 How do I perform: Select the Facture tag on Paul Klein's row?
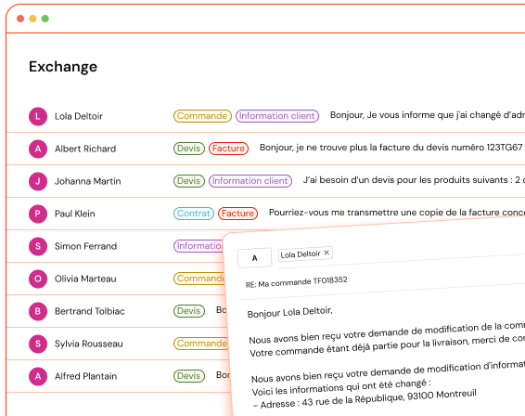[237, 214]
